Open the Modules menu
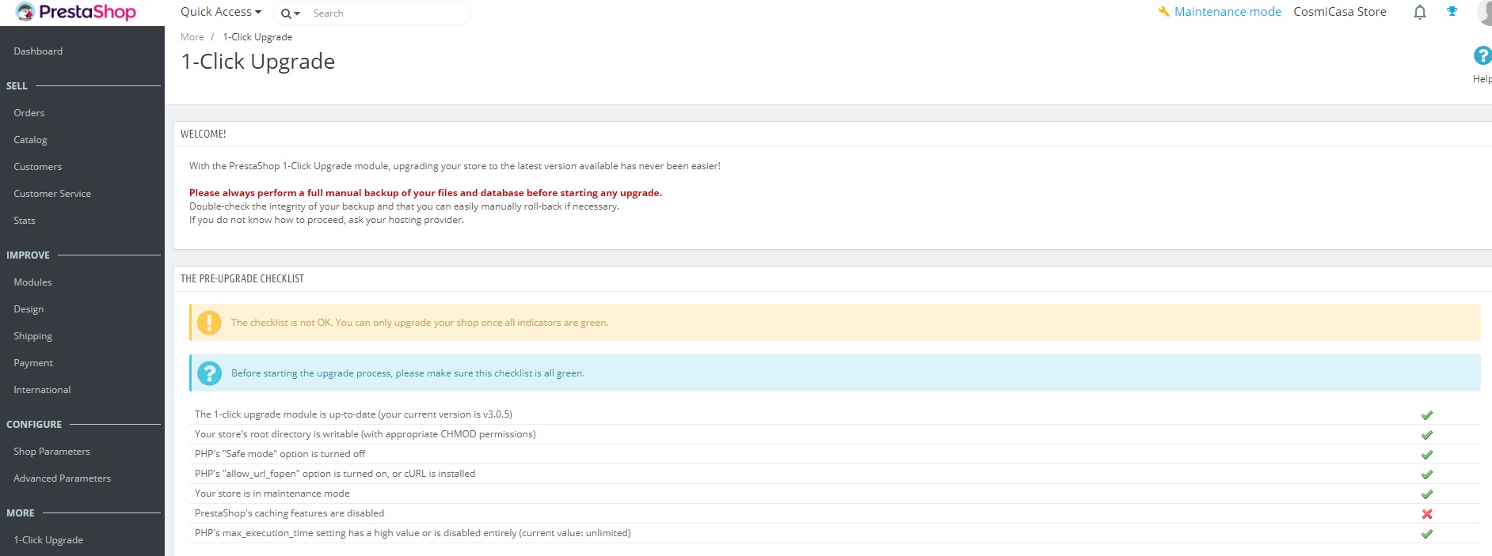 click(32, 282)
